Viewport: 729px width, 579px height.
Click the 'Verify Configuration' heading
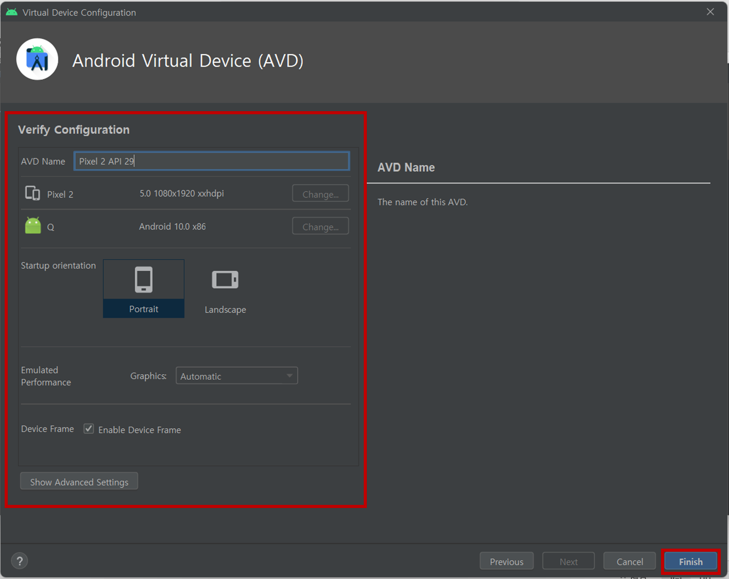coord(74,130)
